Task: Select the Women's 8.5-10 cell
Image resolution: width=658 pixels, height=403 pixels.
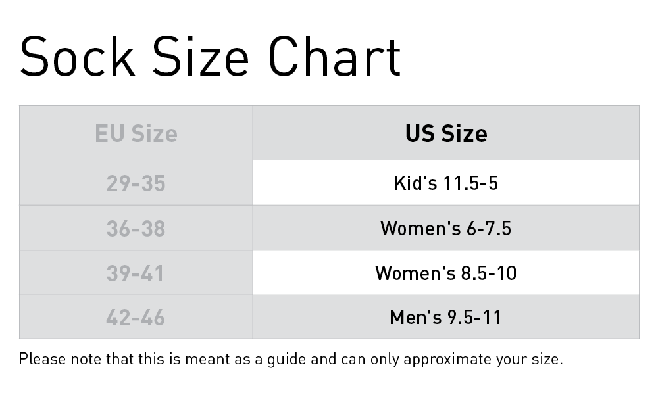Action: (x=446, y=273)
